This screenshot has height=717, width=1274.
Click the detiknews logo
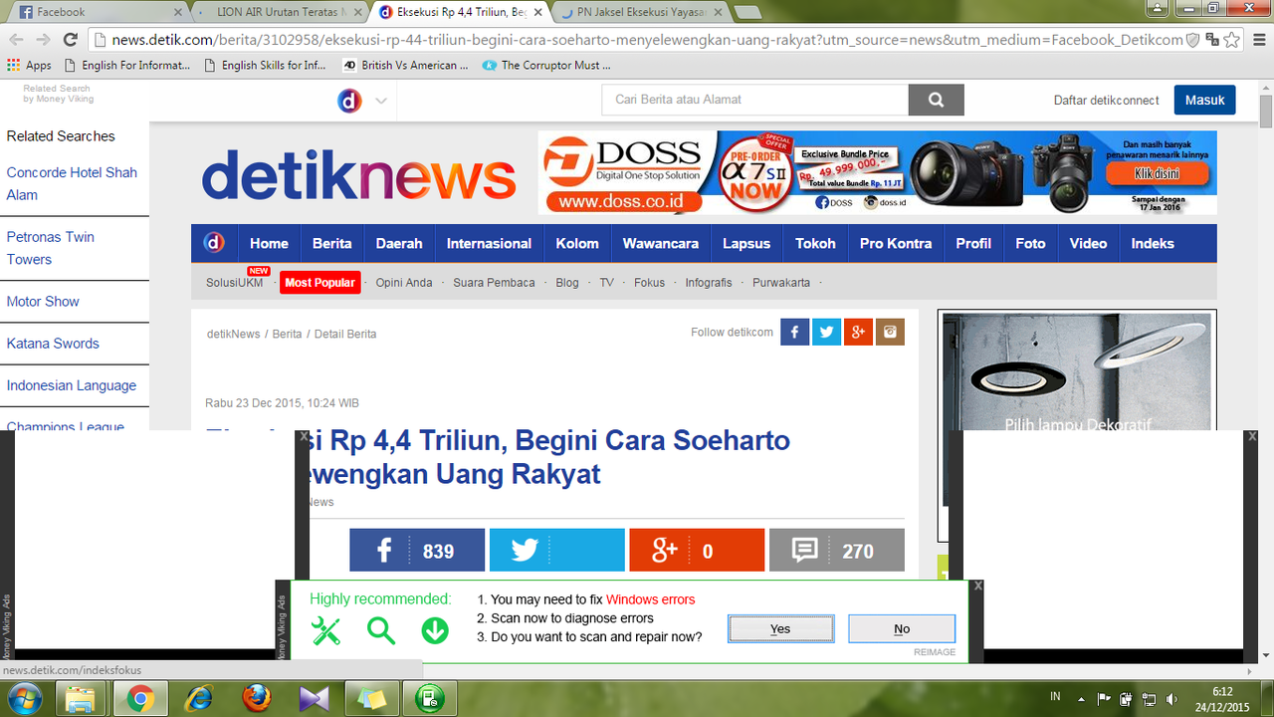point(359,174)
